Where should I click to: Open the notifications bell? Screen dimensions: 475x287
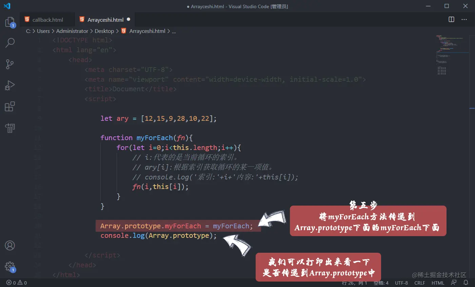pyautogui.click(x=466, y=283)
